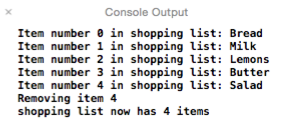Click the word Salad in the output
295x131 pixels.
pyautogui.click(x=246, y=85)
